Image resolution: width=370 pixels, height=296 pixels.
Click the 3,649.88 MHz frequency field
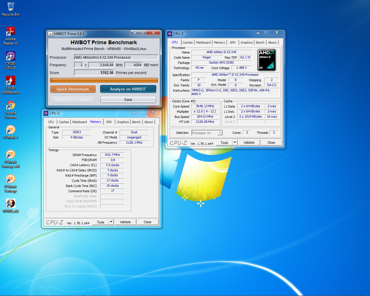(x=101, y=65)
